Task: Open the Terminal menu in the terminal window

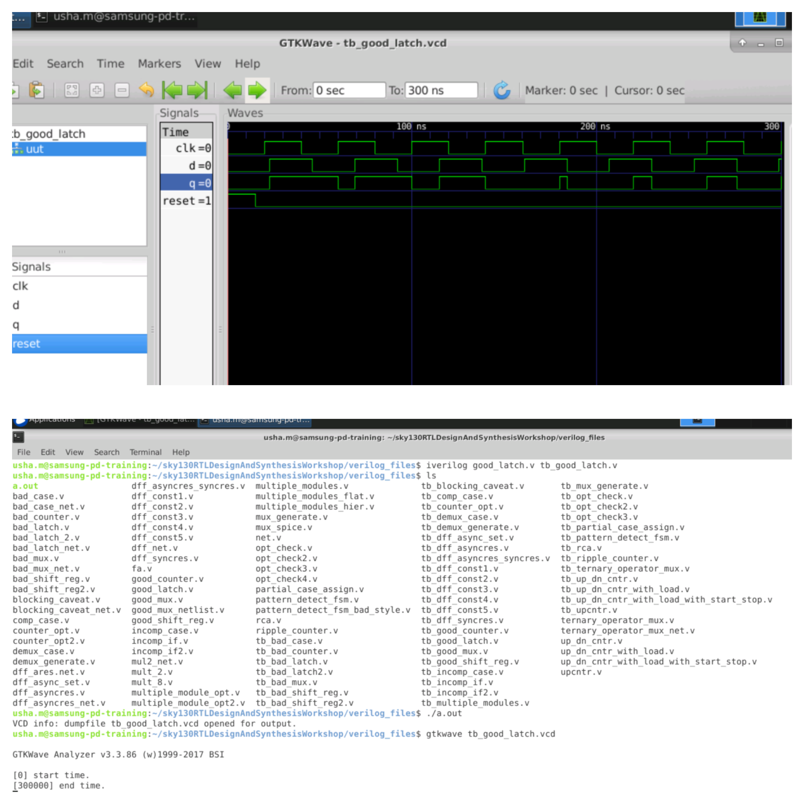Action: [145, 452]
